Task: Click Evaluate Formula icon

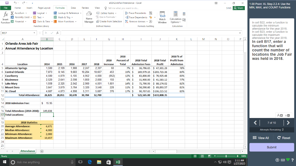Action: pyautogui.click(x=150, y=21)
